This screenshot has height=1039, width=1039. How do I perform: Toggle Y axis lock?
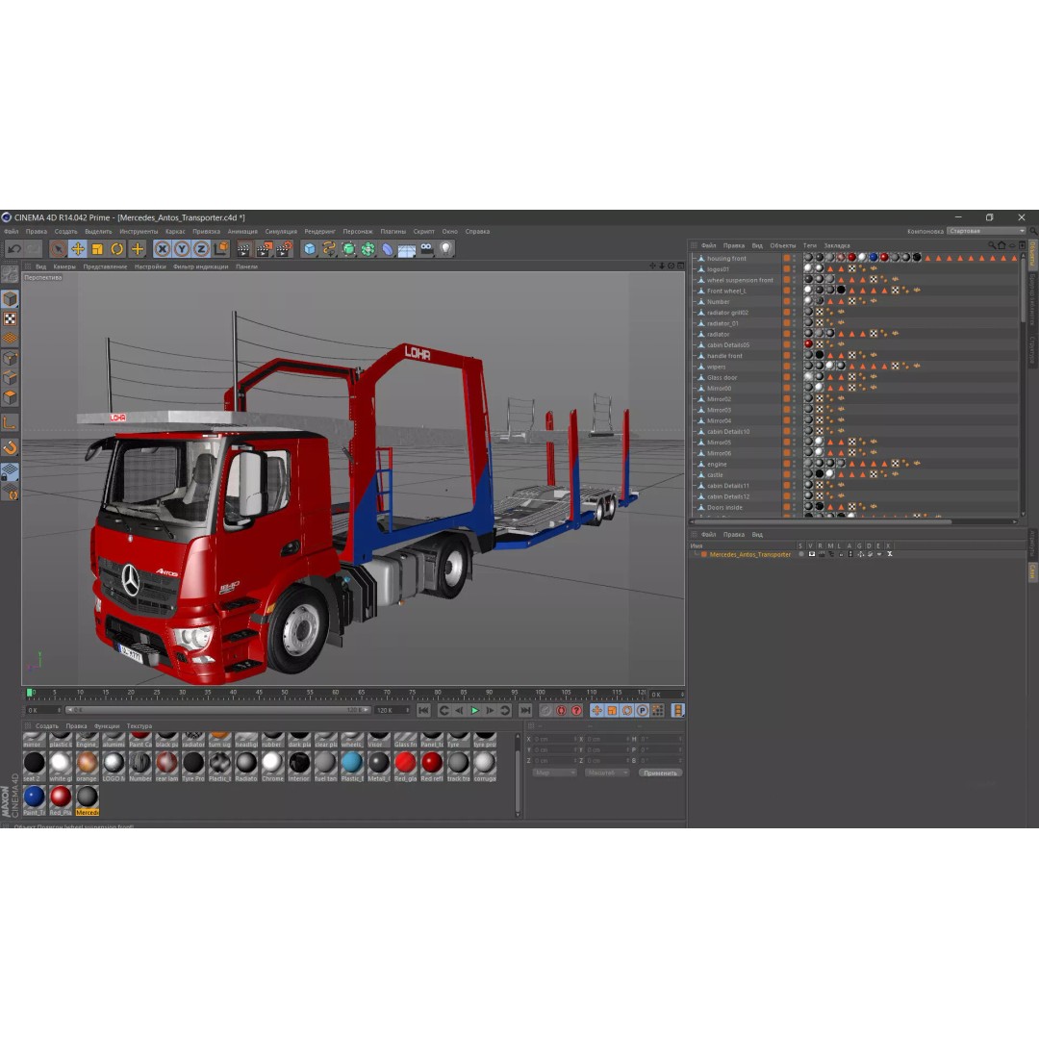click(182, 249)
